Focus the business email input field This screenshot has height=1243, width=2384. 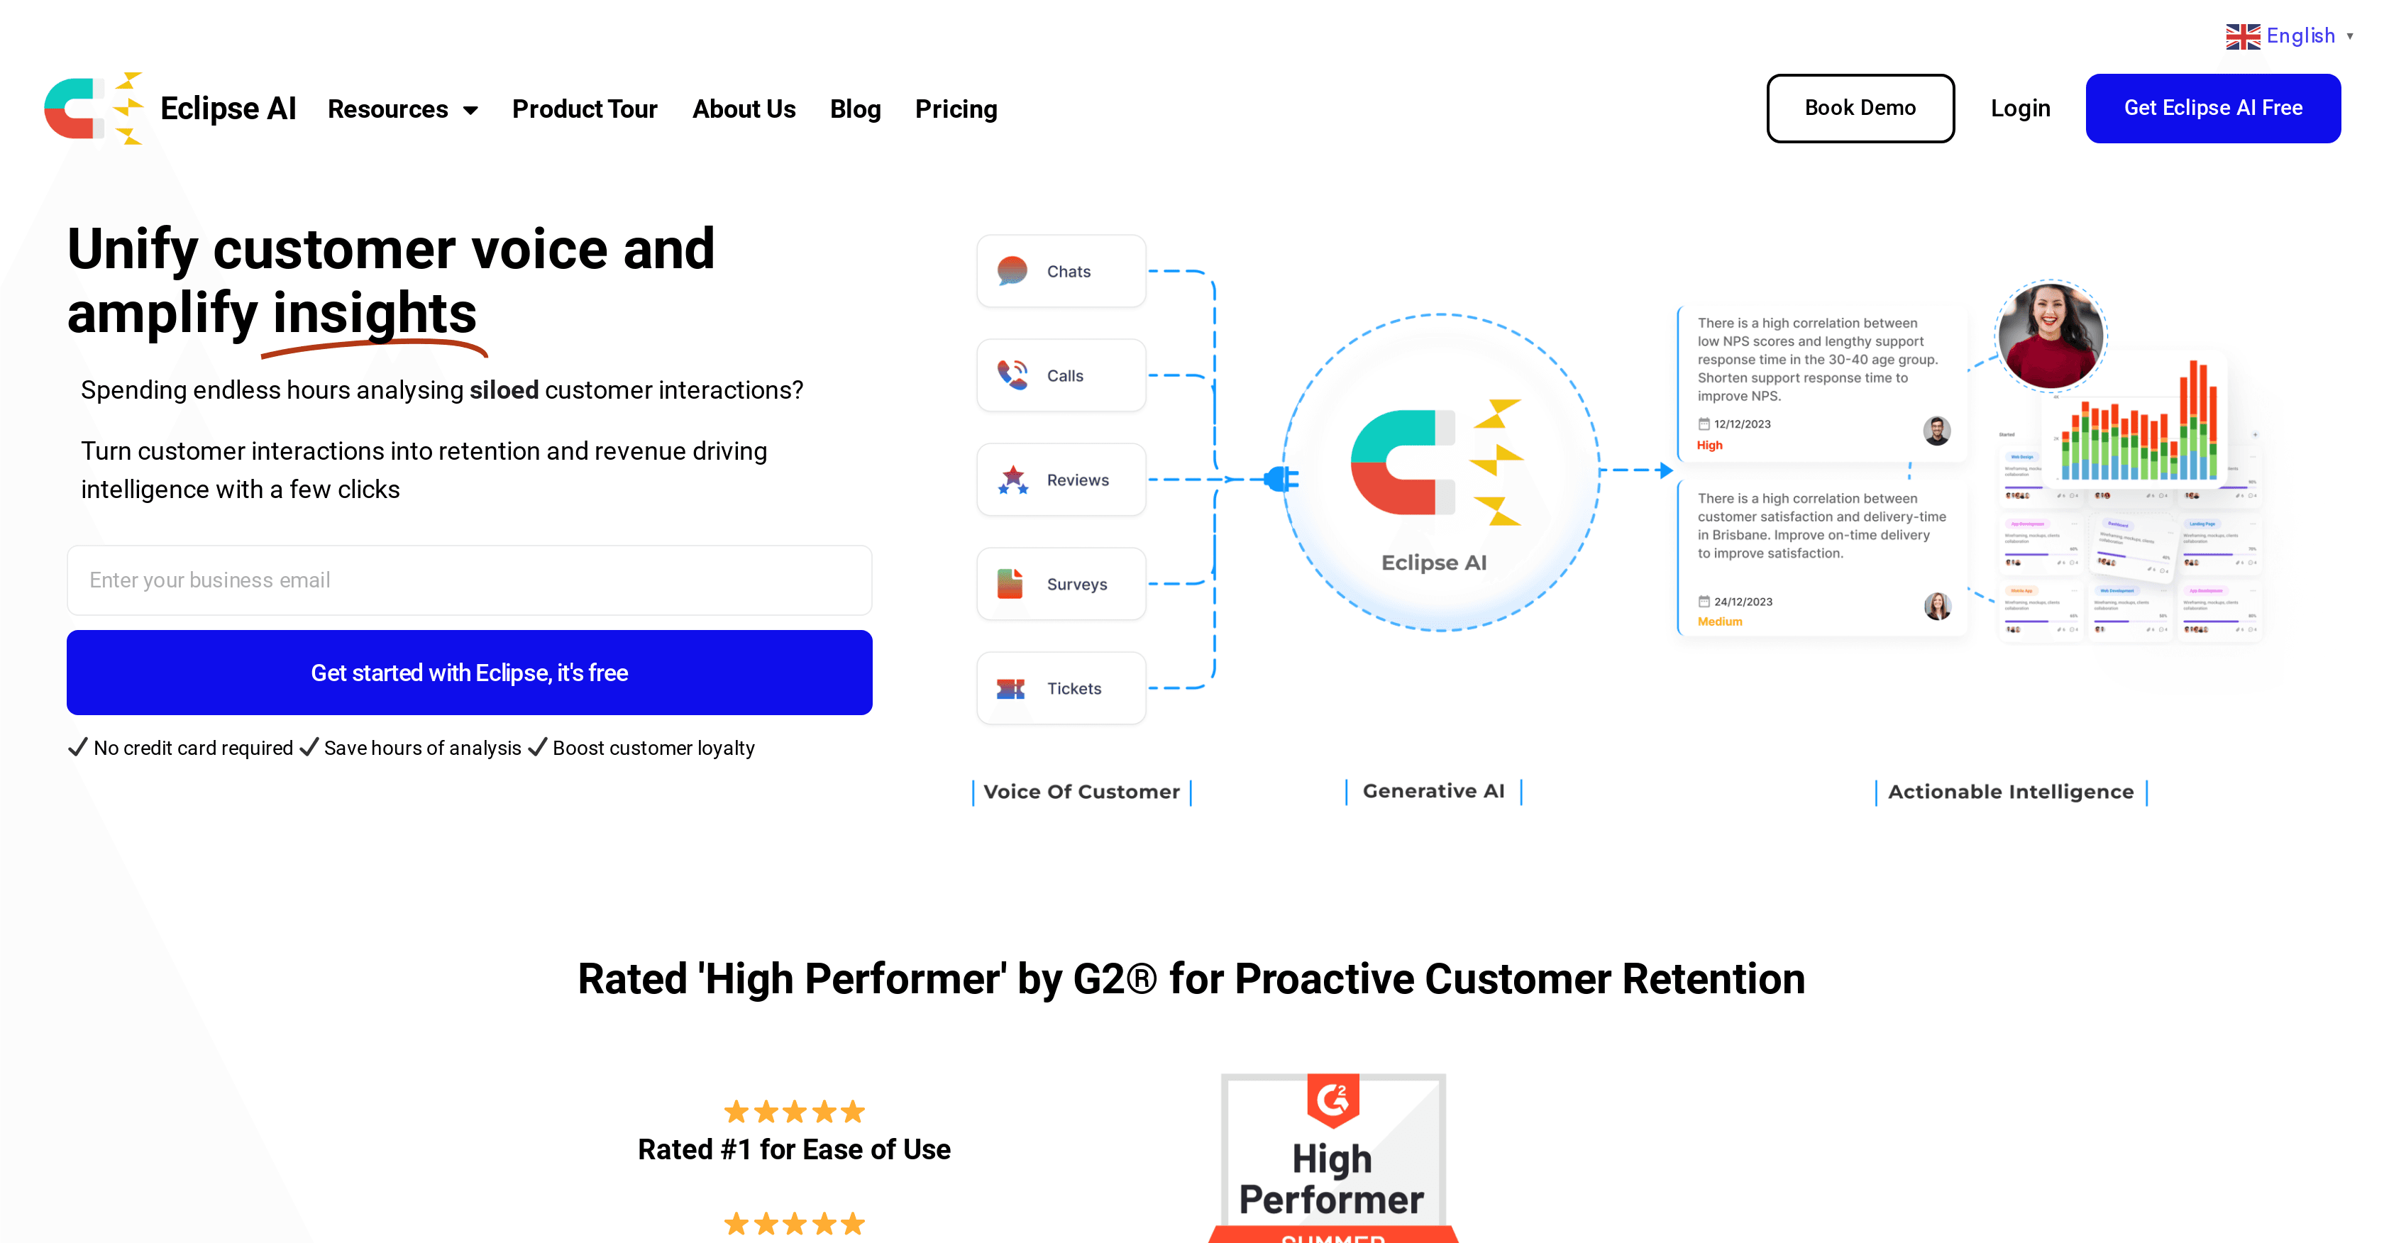tap(469, 580)
